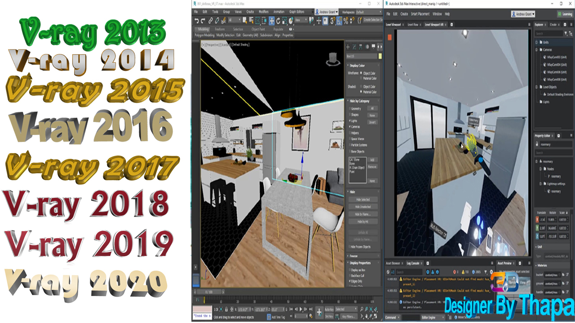Toggle the Edges Only checkbox
The height and width of the screenshot is (323, 575).
[x=350, y=281]
